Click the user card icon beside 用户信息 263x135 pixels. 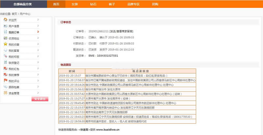point(5,26)
